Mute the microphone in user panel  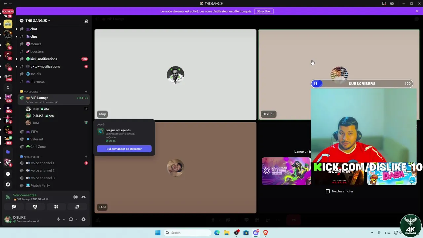[58, 219]
